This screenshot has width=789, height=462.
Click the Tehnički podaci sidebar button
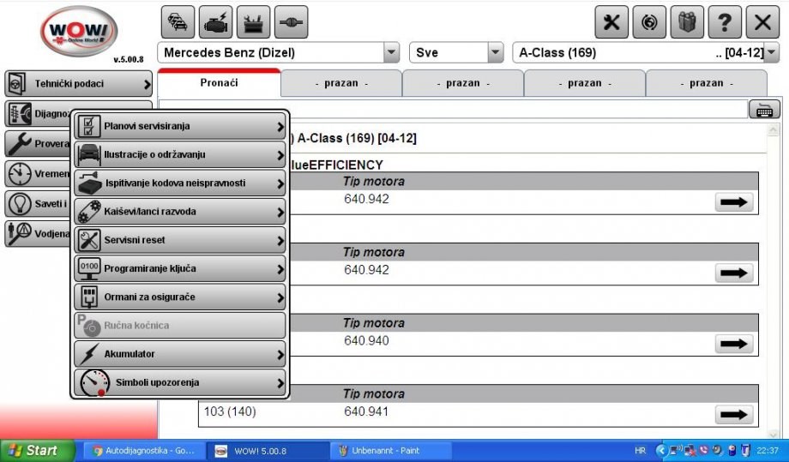[x=78, y=84]
